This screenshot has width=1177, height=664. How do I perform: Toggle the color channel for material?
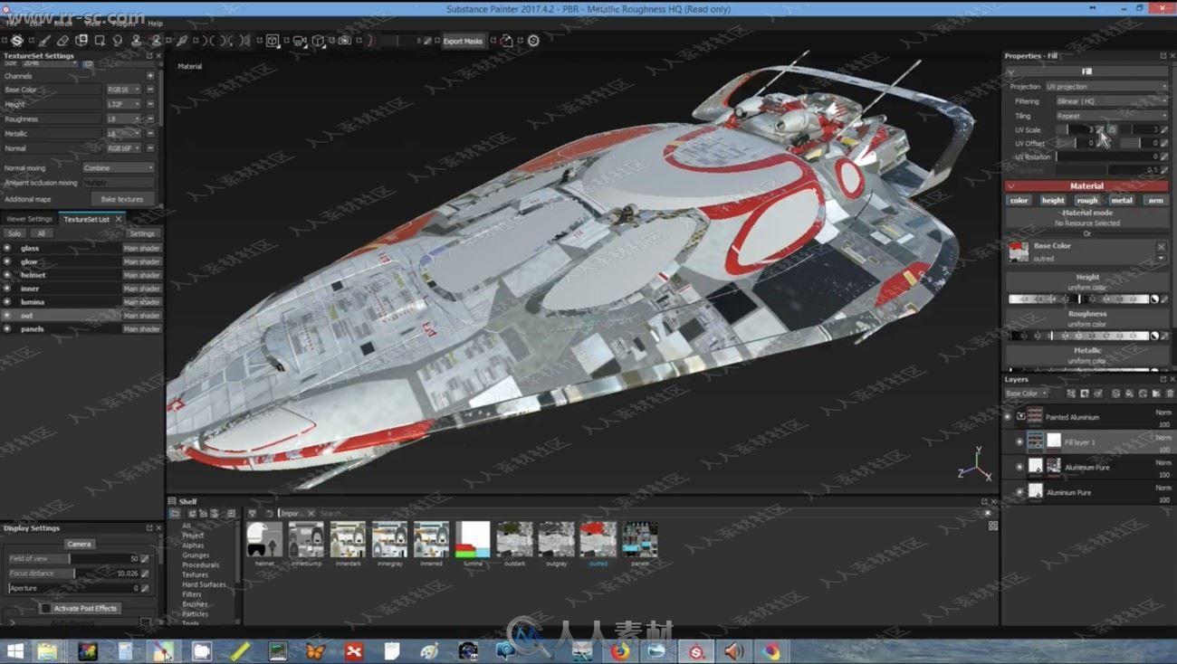pyautogui.click(x=1019, y=200)
